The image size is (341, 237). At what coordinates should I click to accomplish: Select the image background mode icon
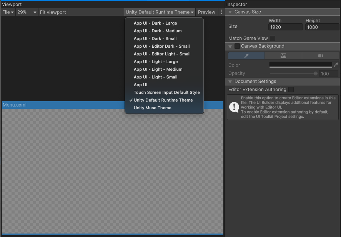283,56
